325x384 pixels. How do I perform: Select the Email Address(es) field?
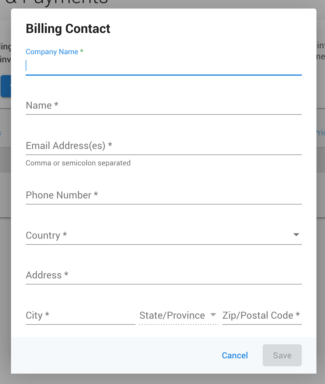[x=164, y=146]
